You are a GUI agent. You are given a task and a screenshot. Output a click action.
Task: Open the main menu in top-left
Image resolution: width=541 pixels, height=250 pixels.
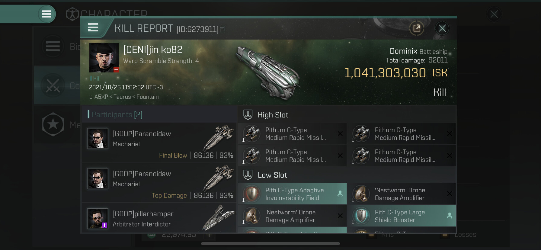pyautogui.click(x=46, y=14)
